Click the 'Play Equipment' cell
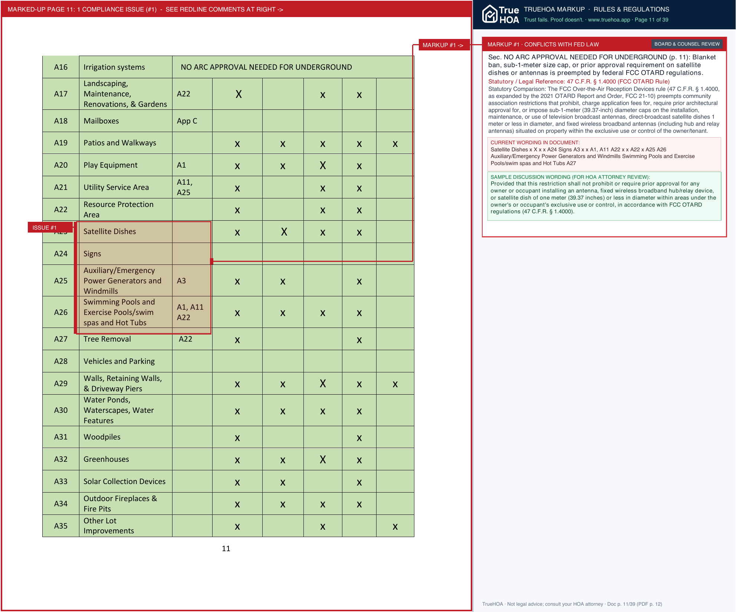Screen dimensions: 736x612 [x=126, y=165]
